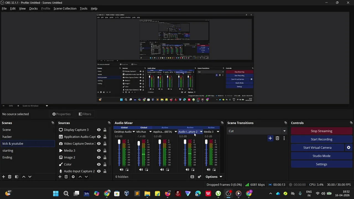Toggle visibility of Media 3 source
354x199 pixels.
point(99,150)
